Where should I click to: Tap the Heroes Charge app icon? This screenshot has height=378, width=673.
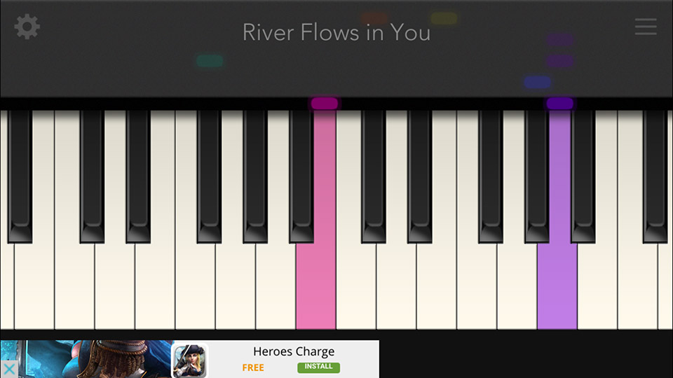189,360
